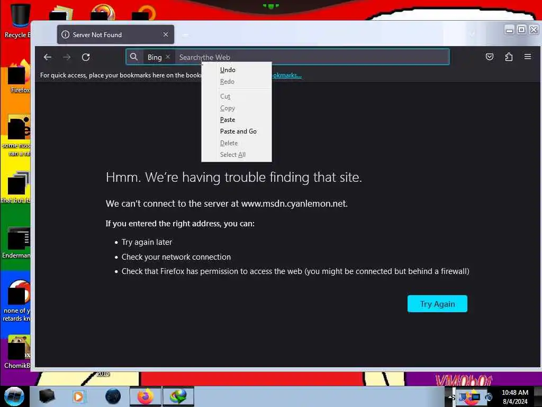Click the 'Check your network connection' text
This screenshot has height=407, width=542.
point(176,257)
